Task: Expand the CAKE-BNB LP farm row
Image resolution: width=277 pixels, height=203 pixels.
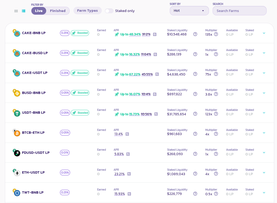Action: [x=264, y=33]
